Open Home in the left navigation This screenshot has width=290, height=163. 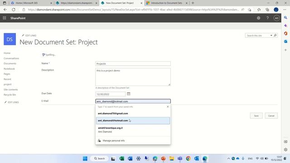7,53
